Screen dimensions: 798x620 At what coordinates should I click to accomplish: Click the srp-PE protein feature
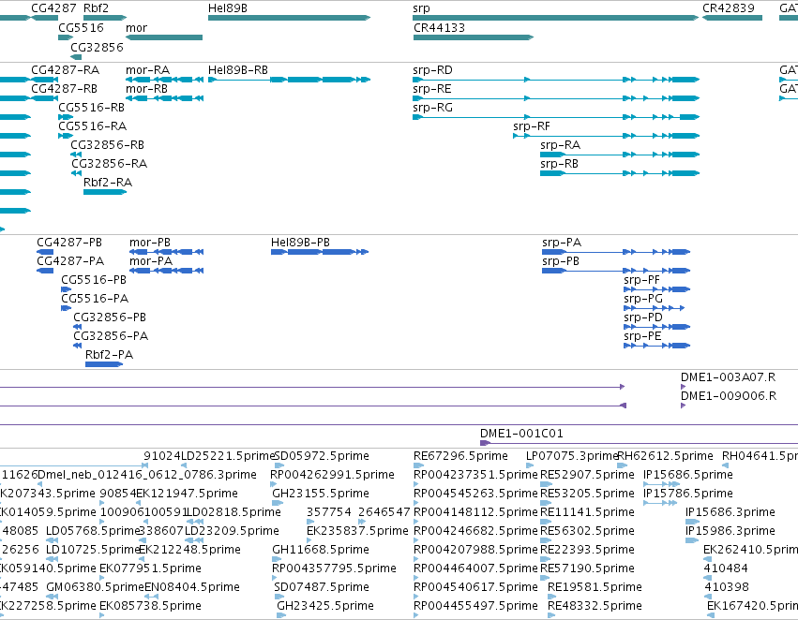coord(657,346)
